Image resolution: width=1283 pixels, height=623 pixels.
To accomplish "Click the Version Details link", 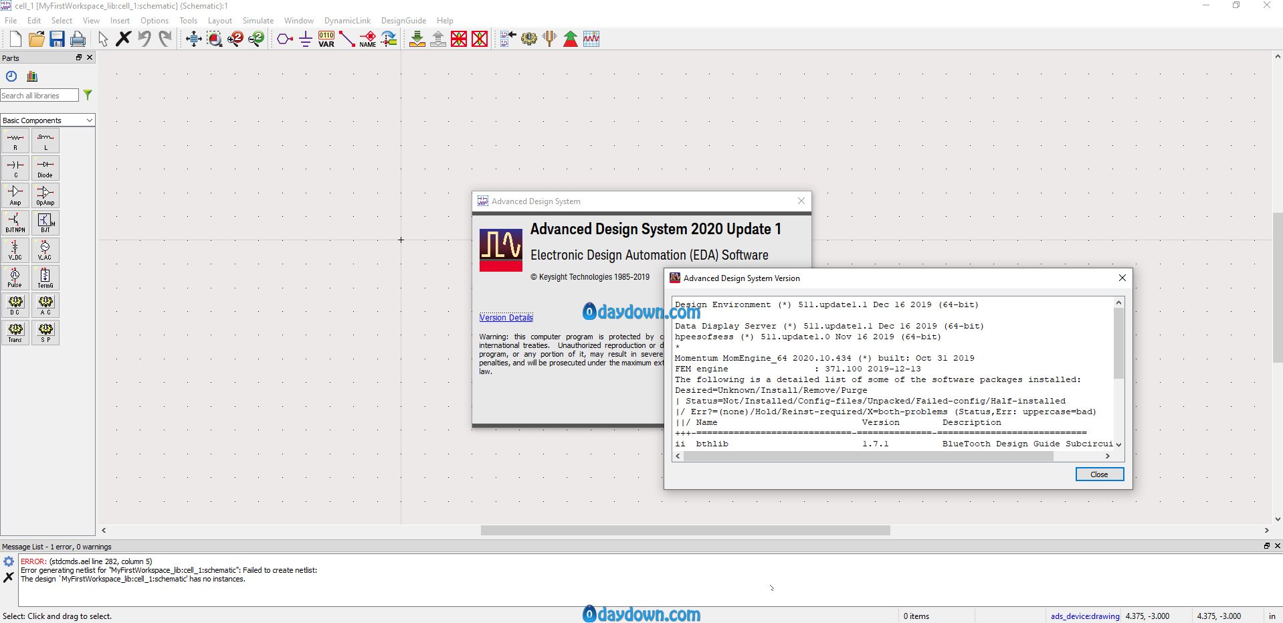I will tap(506, 317).
